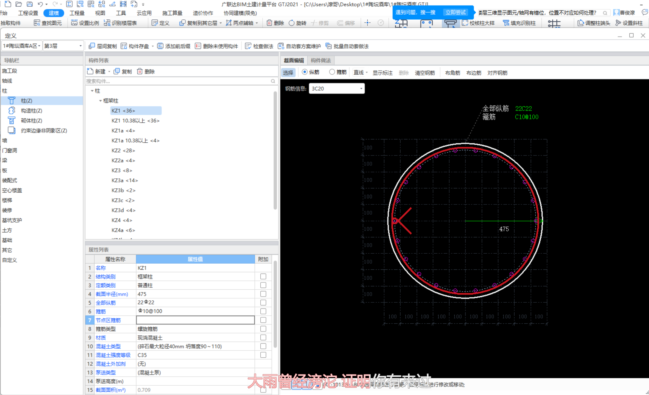The image size is (649, 395).
Task: Click the 层间复制 copy between floors button
Action: point(103,46)
